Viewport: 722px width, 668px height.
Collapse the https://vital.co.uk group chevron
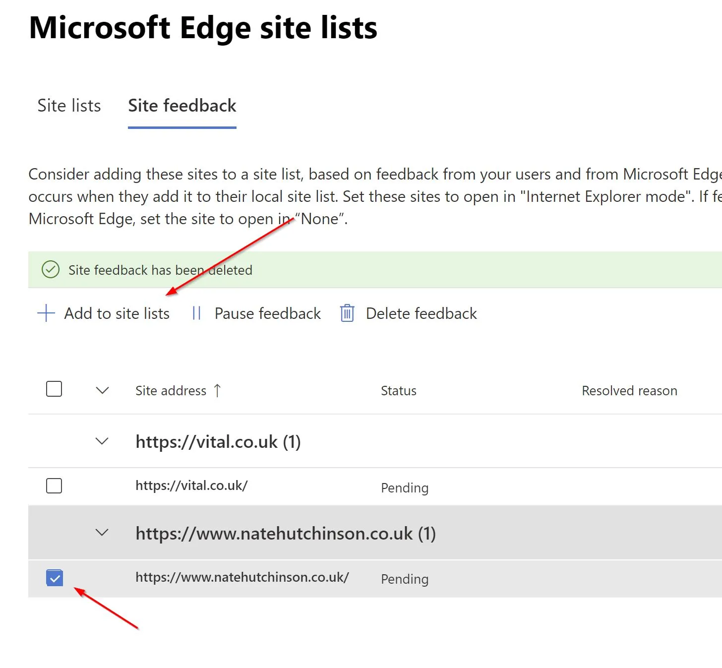(x=102, y=441)
